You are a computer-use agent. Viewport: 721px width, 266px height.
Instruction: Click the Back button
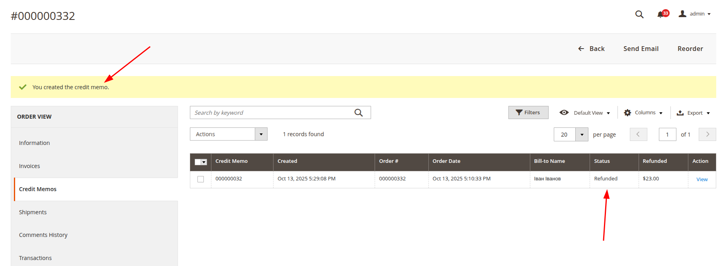591,49
